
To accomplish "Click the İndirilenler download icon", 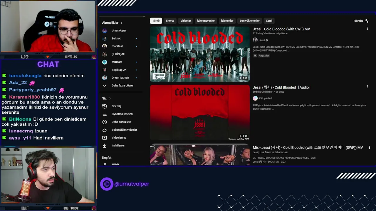I will click(105, 145).
